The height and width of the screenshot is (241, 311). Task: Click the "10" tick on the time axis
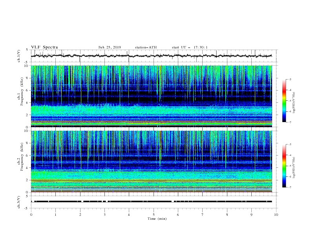[x=276, y=215]
